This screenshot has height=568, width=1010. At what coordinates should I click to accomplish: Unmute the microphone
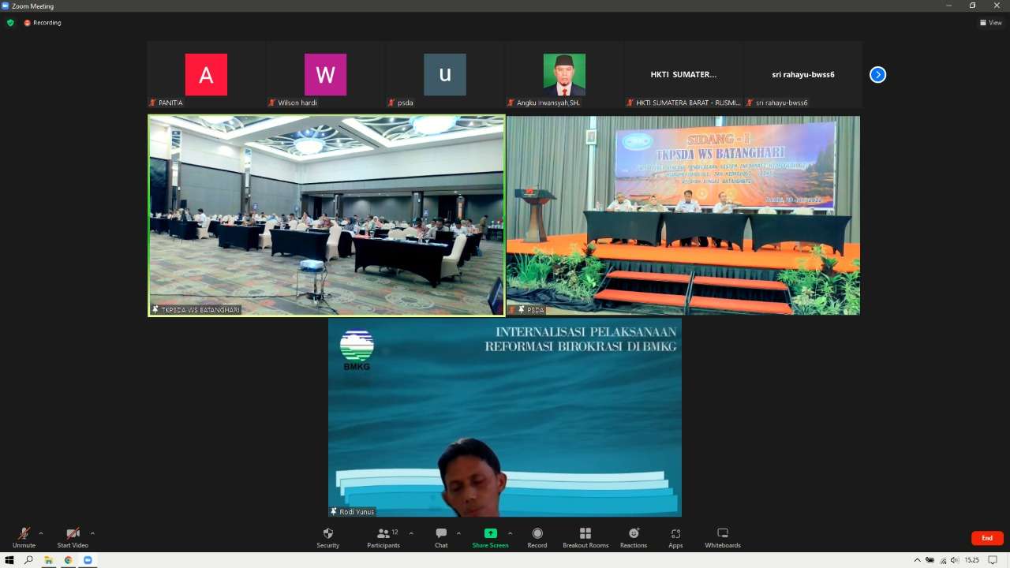point(24,538)
